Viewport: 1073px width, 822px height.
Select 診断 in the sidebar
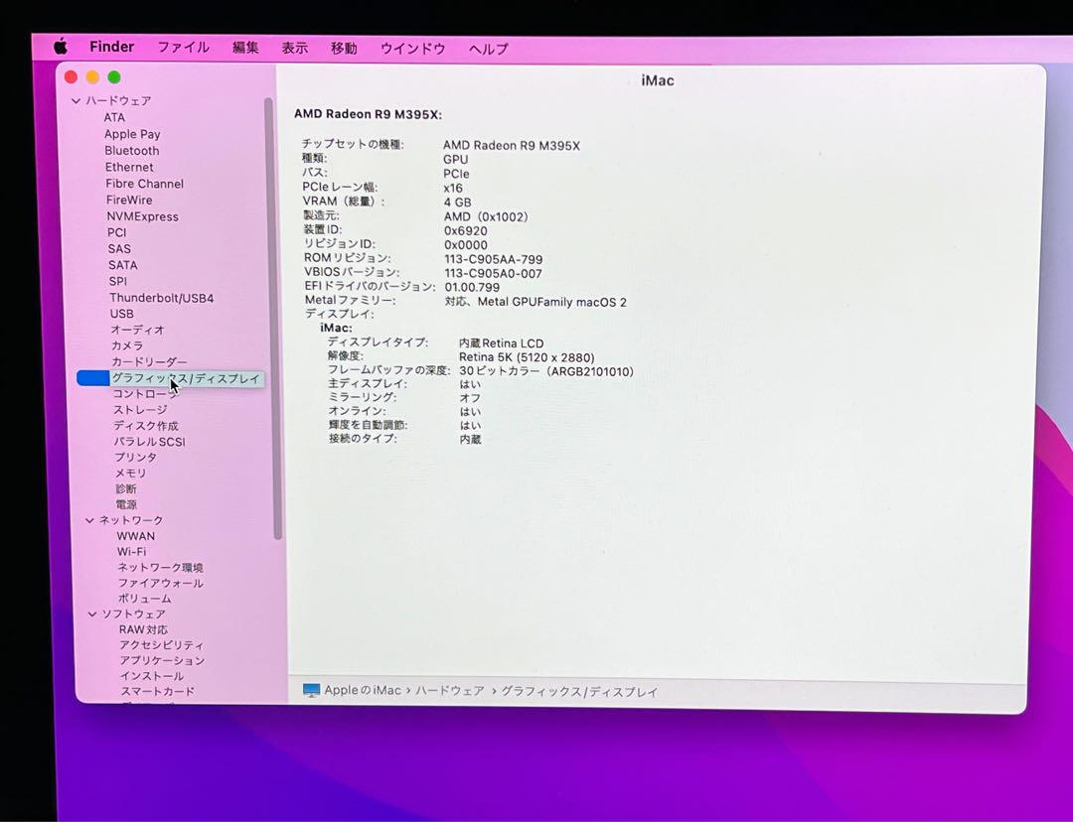126,489
